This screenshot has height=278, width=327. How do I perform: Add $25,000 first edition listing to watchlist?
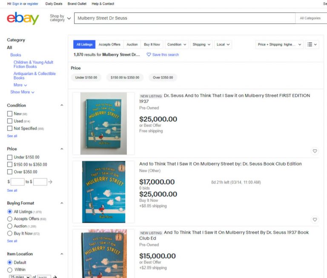[315, 151]
